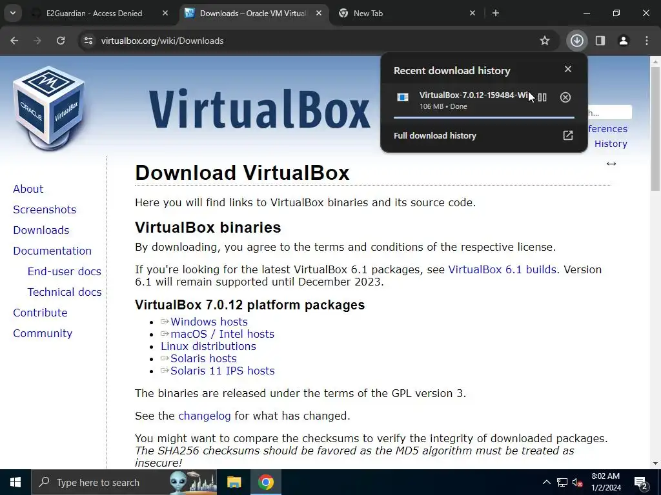Click the website search field behind the popup
This screenshot has height=495, width=661.
(x=609, y=112)
